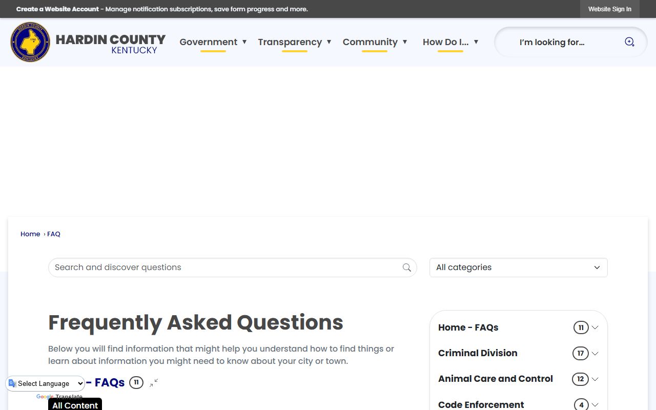Screen dimensions: 656x410
Task: Click the Home - FAQs count badge
Action: click(136, 382)
